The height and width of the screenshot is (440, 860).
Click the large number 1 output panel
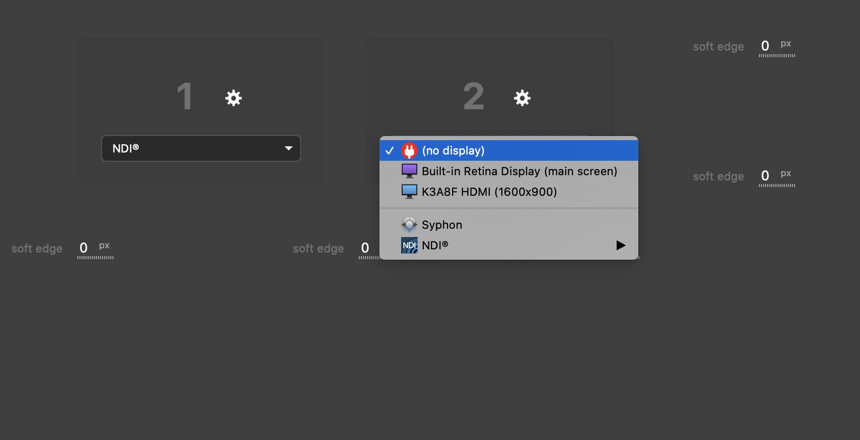coord(184,97)
